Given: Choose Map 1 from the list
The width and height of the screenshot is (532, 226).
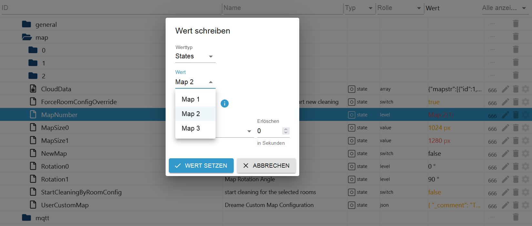Looking at the screenshot, I should tap(191, 99).
